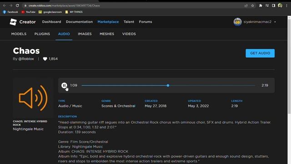Click the Genre: Film Score/Orchestral line
Viewport: 291px width, 164px height.
point(83,142)
